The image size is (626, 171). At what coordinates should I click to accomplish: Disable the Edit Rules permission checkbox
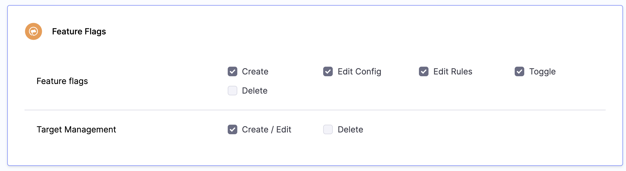[x=424, y=71]
